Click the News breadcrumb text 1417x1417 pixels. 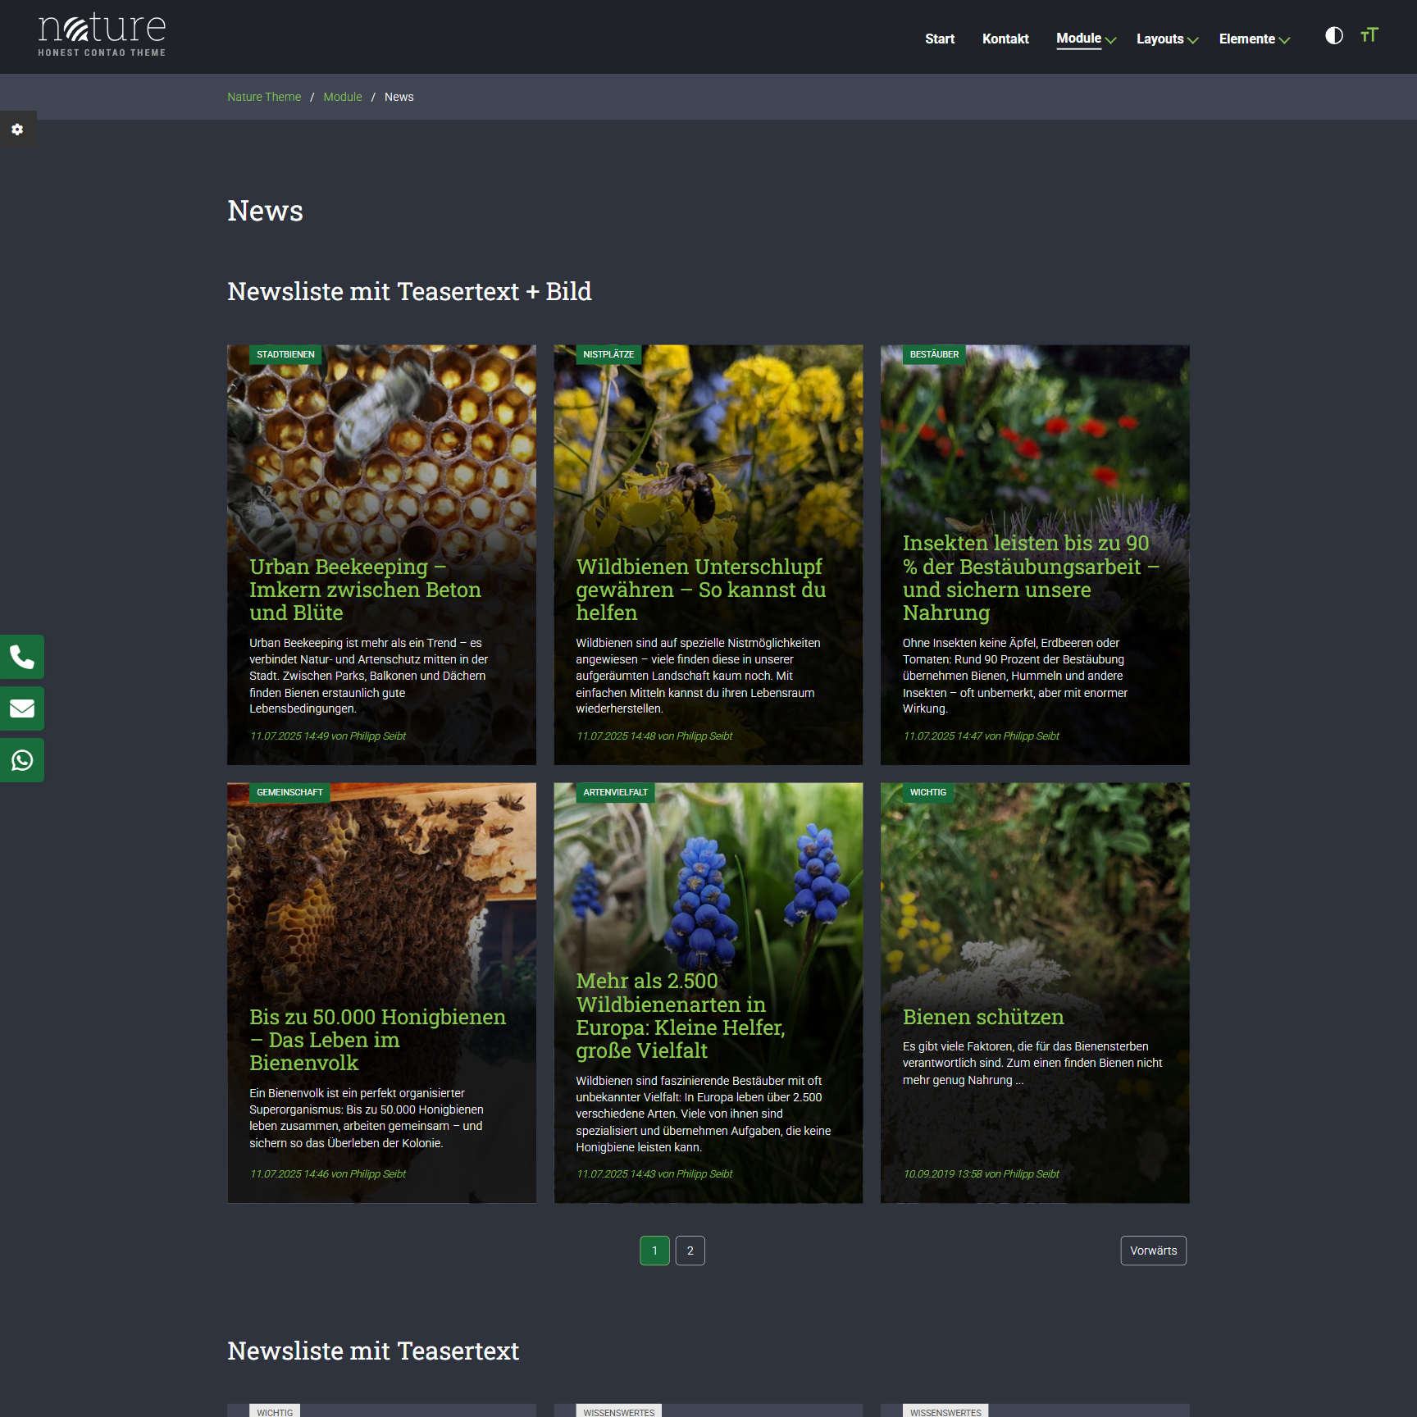coord(399,97)
